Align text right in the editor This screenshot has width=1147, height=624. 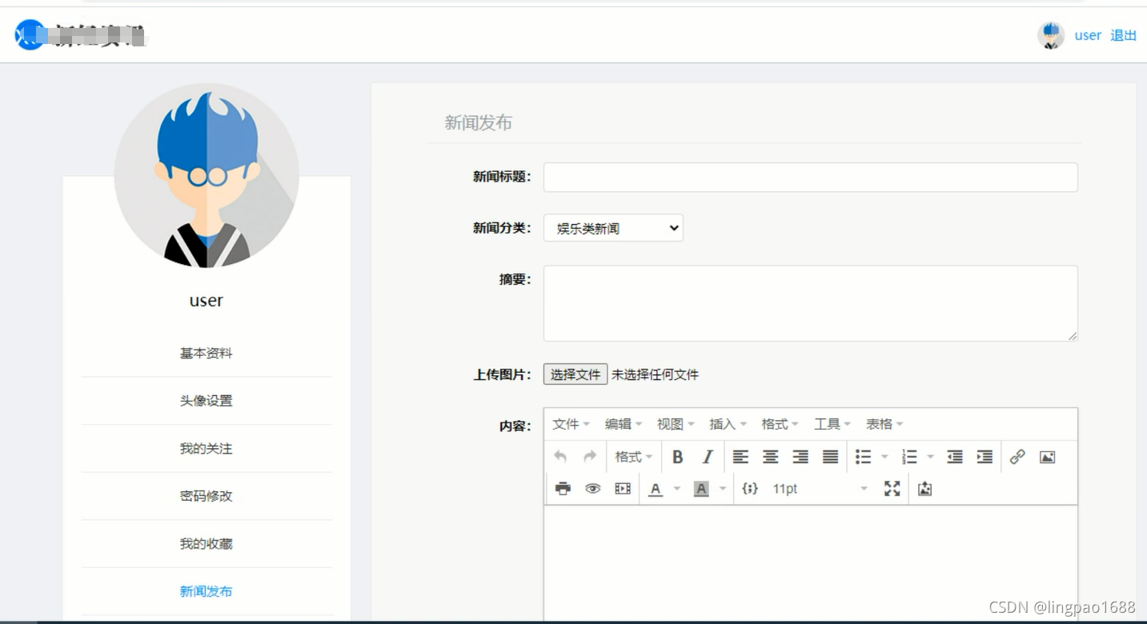point(800,457)
